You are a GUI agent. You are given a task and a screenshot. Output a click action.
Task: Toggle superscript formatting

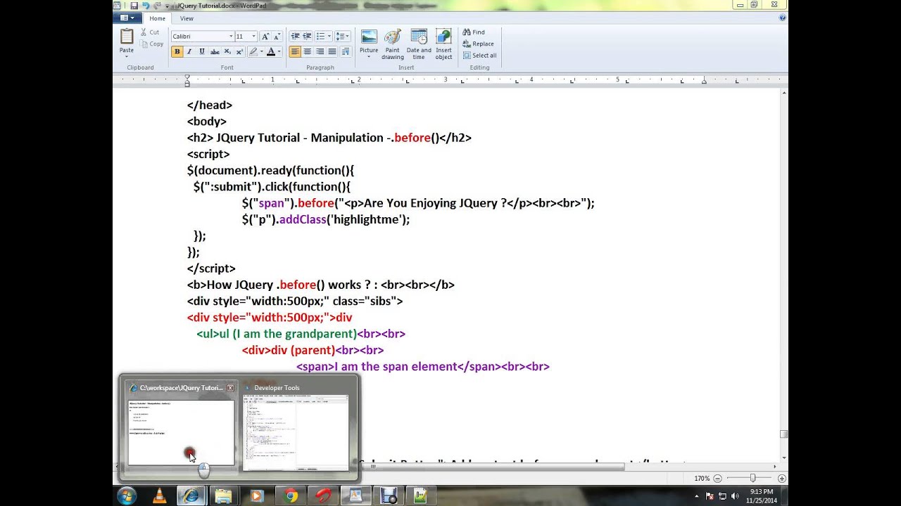point(239,51)
